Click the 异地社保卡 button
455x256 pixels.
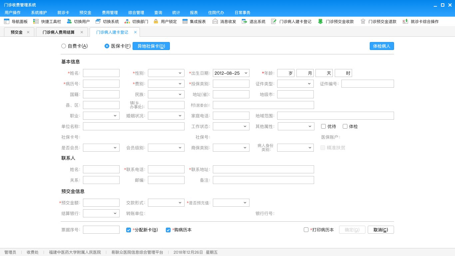click(151, 46)
